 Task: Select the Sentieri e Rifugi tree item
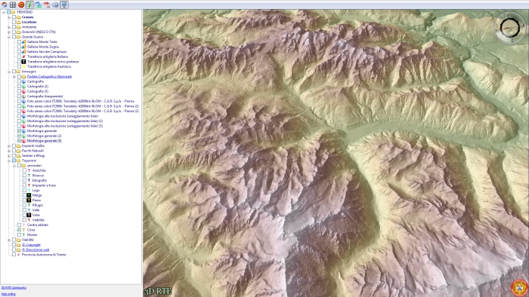tap(33, 156)
